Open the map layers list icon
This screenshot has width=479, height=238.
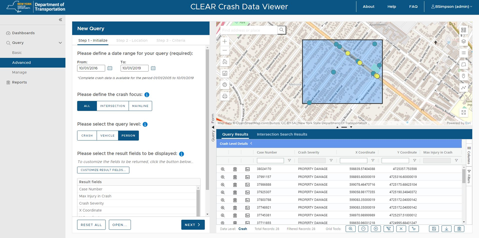(464, 42)
